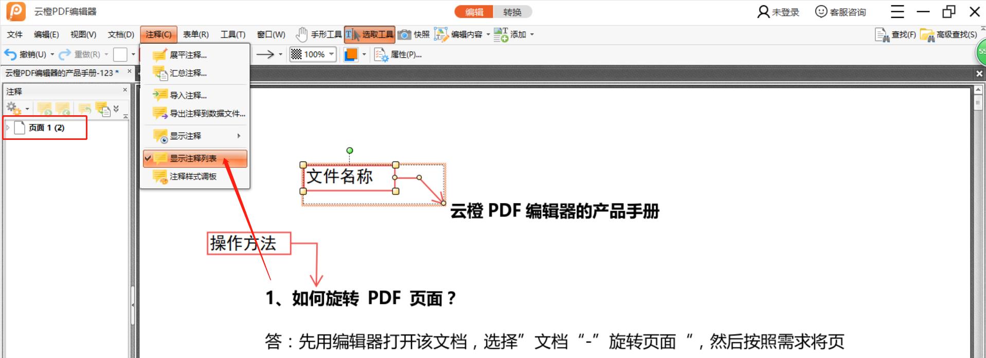This screenshot has height=358, width=986.
Task: Open the 工具(T) menu
Action: [x=233, y=34]
